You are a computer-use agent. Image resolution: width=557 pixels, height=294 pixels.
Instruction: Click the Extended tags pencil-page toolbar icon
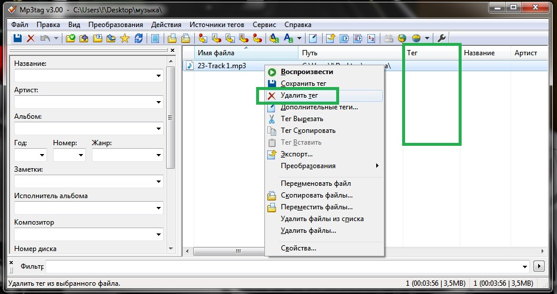313,38
